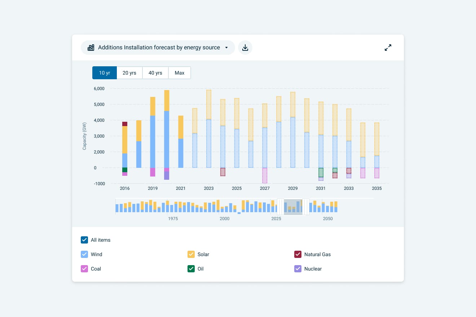Select the Max range tab
476x317 pixels.
click(x=180, y=73)
